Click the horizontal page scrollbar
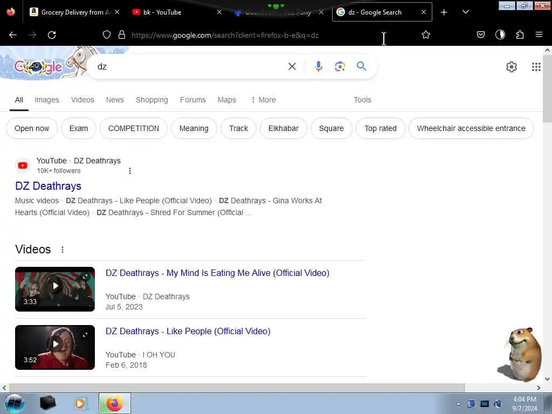 [x=236, y=388]
